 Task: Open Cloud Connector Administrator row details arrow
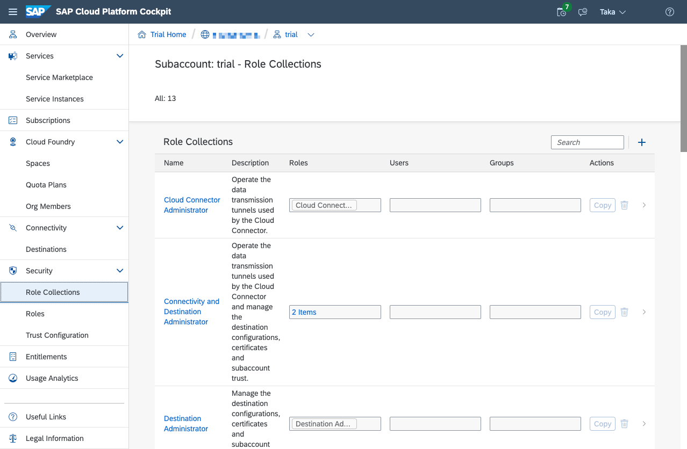pos(644,205)
